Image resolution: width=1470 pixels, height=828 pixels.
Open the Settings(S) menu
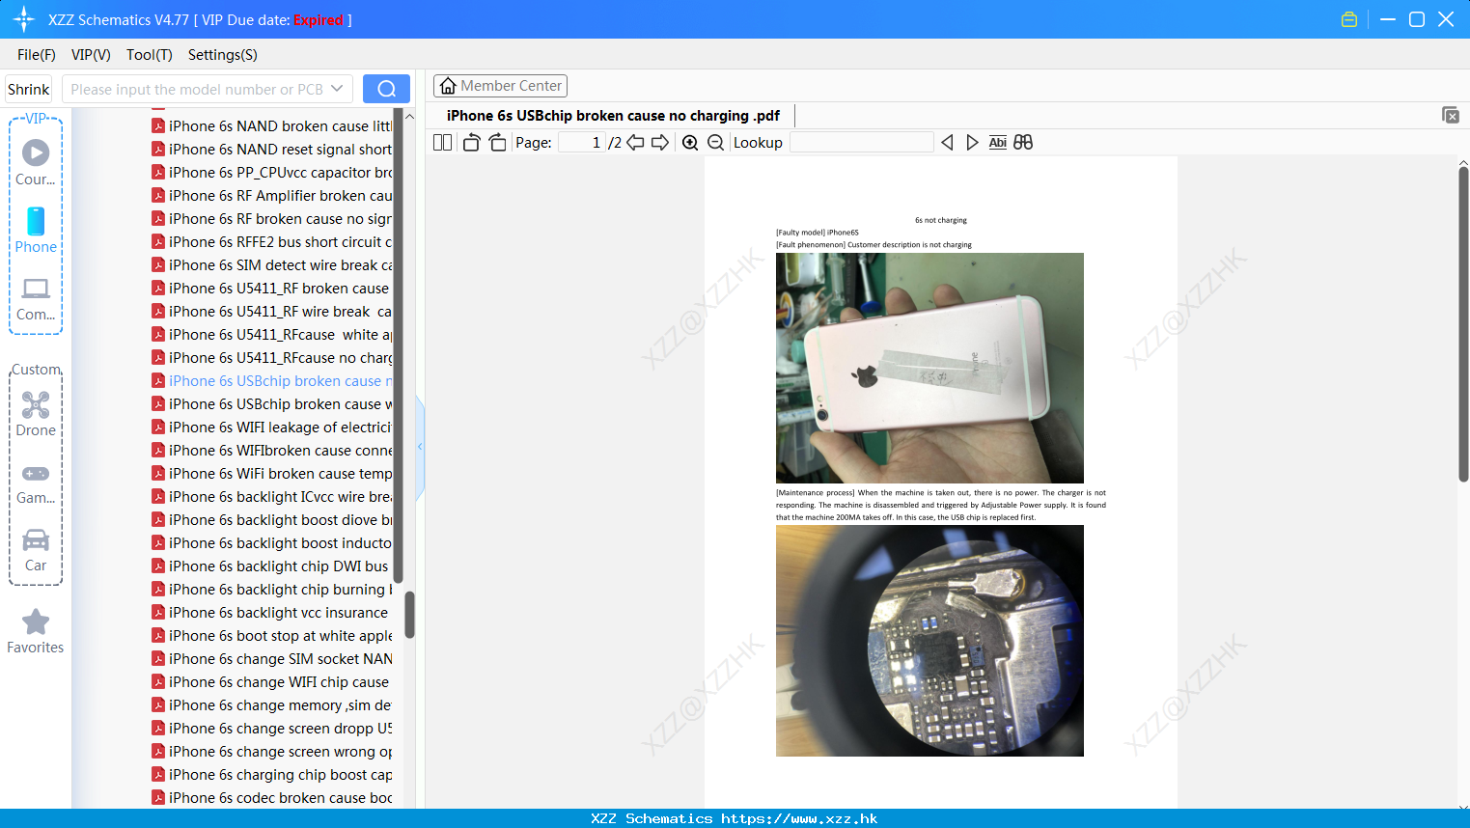point(223,55)
